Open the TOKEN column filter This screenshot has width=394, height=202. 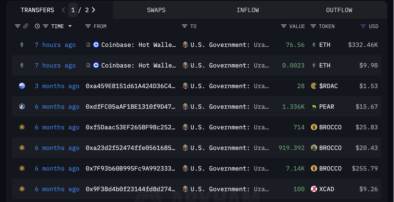313,26
